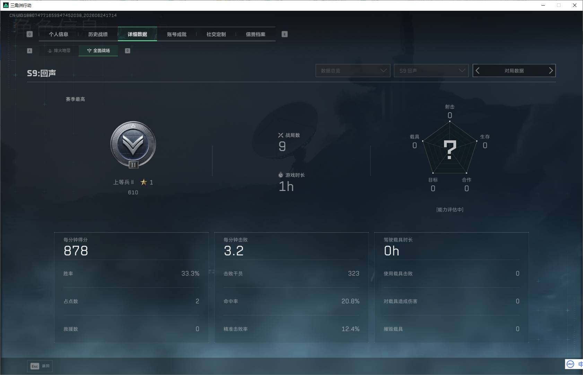Click the 合作 radar axis label
Viewport: 583px width, 375px height.
pos(467,180)
